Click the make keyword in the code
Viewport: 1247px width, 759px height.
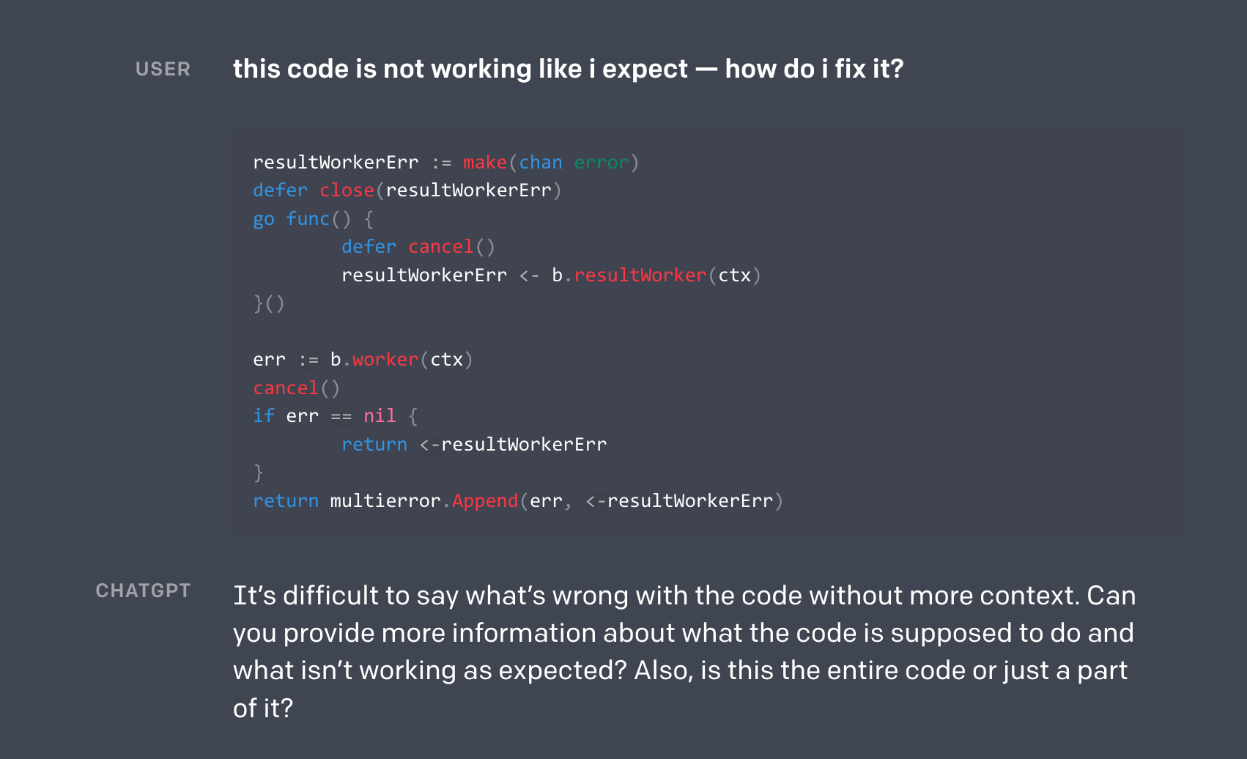(x=484, y=163)
